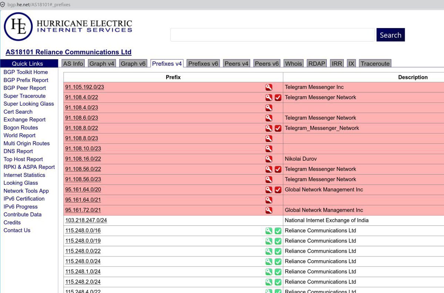Open IPv6 Certification link

24,199
